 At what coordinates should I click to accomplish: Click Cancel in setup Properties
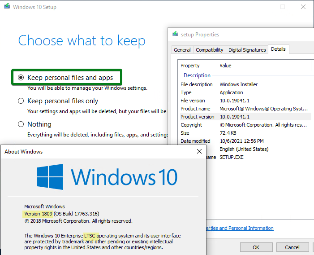292,247
